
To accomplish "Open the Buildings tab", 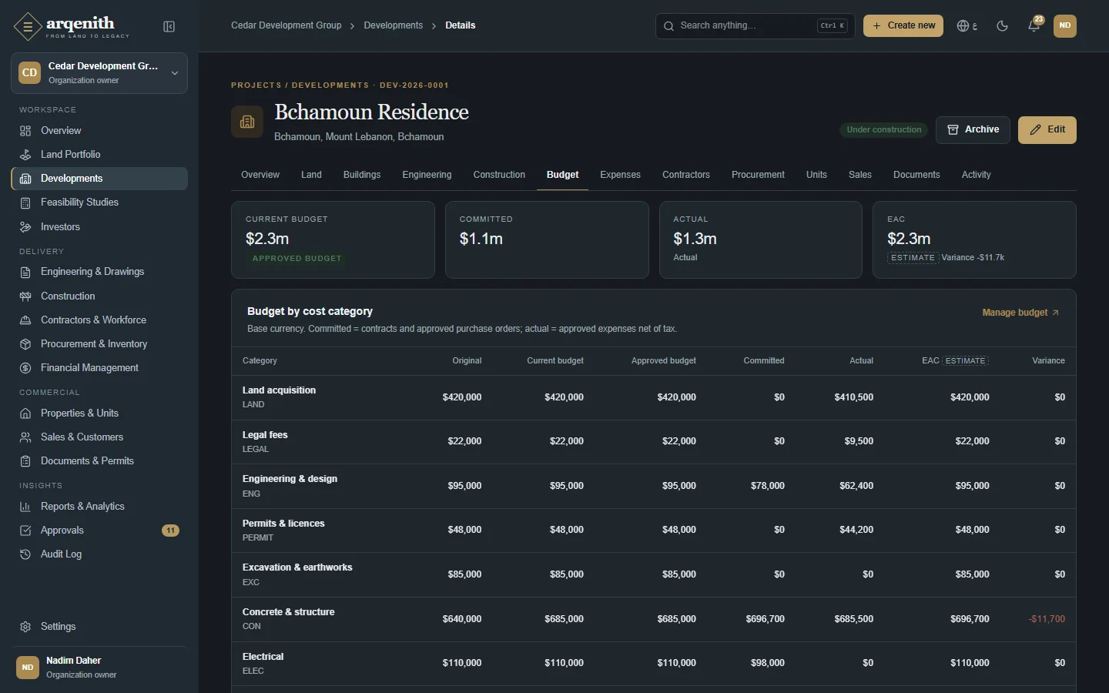I will click(362, 175).
